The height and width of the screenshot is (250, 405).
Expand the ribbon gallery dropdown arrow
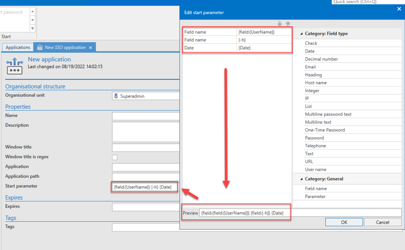pyautogui.click(x=32, y=28)
